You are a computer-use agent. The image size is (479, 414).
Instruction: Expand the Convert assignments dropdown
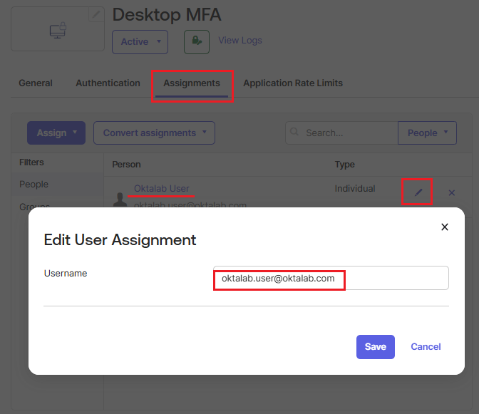(154, 133)
